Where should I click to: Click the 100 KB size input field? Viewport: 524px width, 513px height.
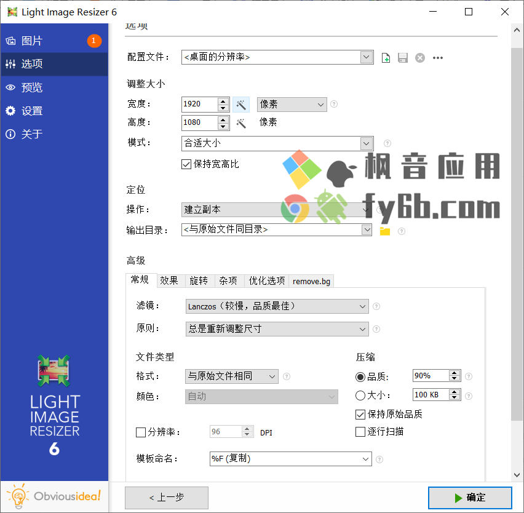(x=431, y=395)
